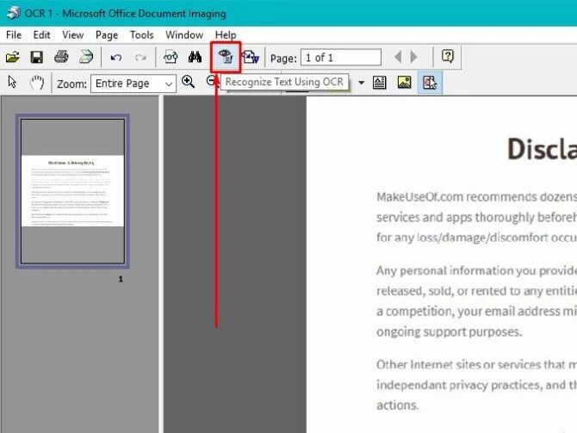The image size is (577, 433).
Task: Undo the last action
Action: click(x=116, y=58)
